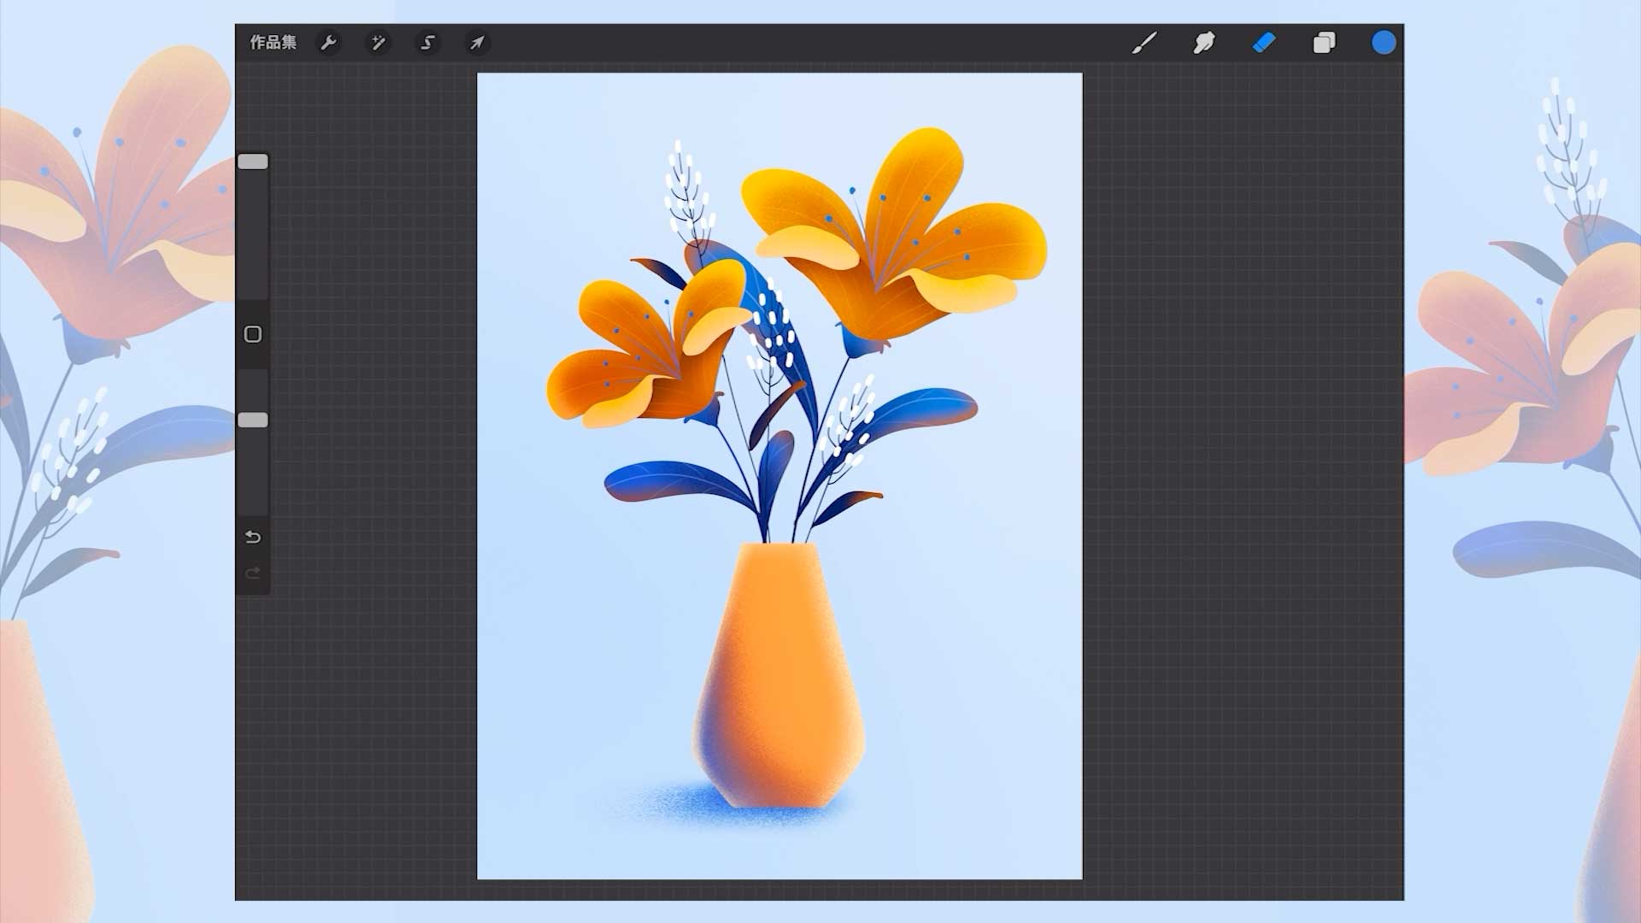Screen dimensions: 1641x923
Task: Click the brush opacity slider handle
Action: [253, 420]
